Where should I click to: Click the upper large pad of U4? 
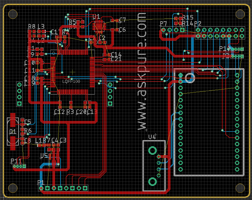pos(152,151)
